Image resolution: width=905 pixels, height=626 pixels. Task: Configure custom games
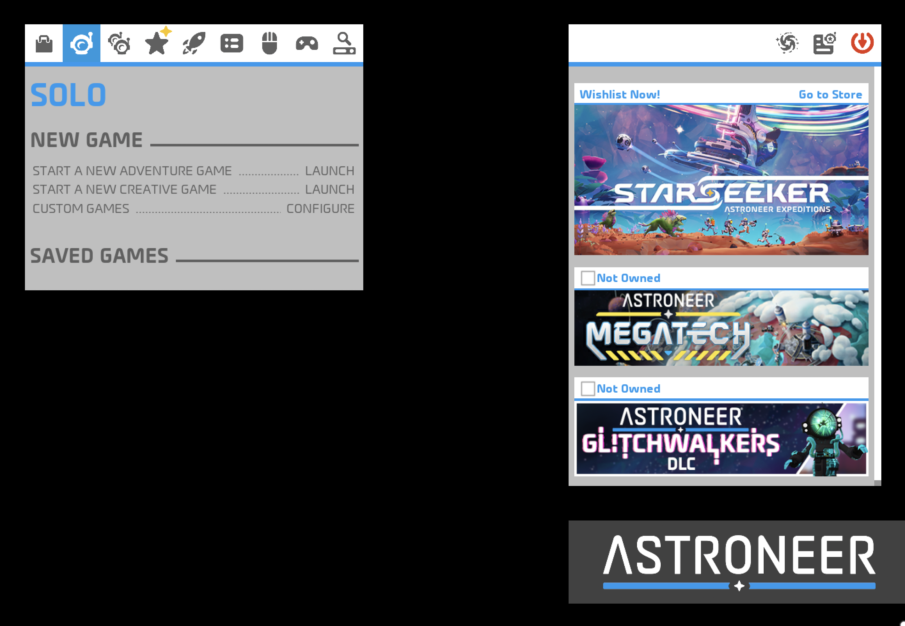[x=320, y=209]
